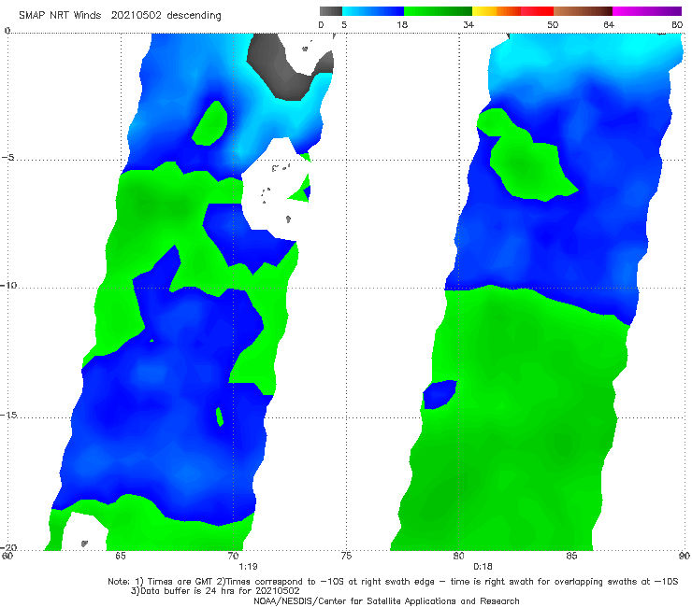Click the small island marker in the bottom-left white gap
The height and width of the screenshot is (607, 692).
(84, 543)
